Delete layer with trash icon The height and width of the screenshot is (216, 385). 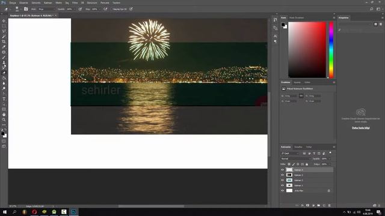click(329, 205)
